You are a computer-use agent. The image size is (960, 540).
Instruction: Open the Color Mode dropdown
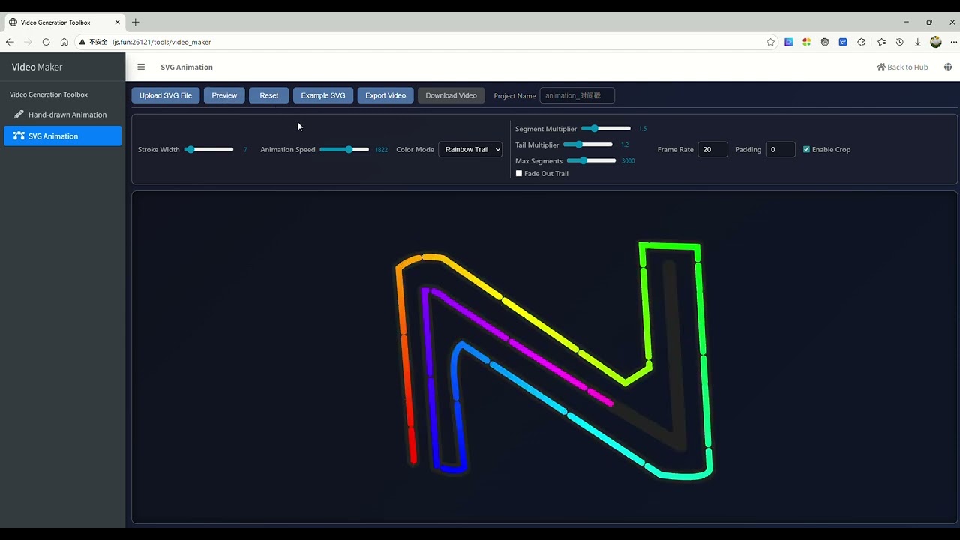pyautogui.click(x=470, y=149)
